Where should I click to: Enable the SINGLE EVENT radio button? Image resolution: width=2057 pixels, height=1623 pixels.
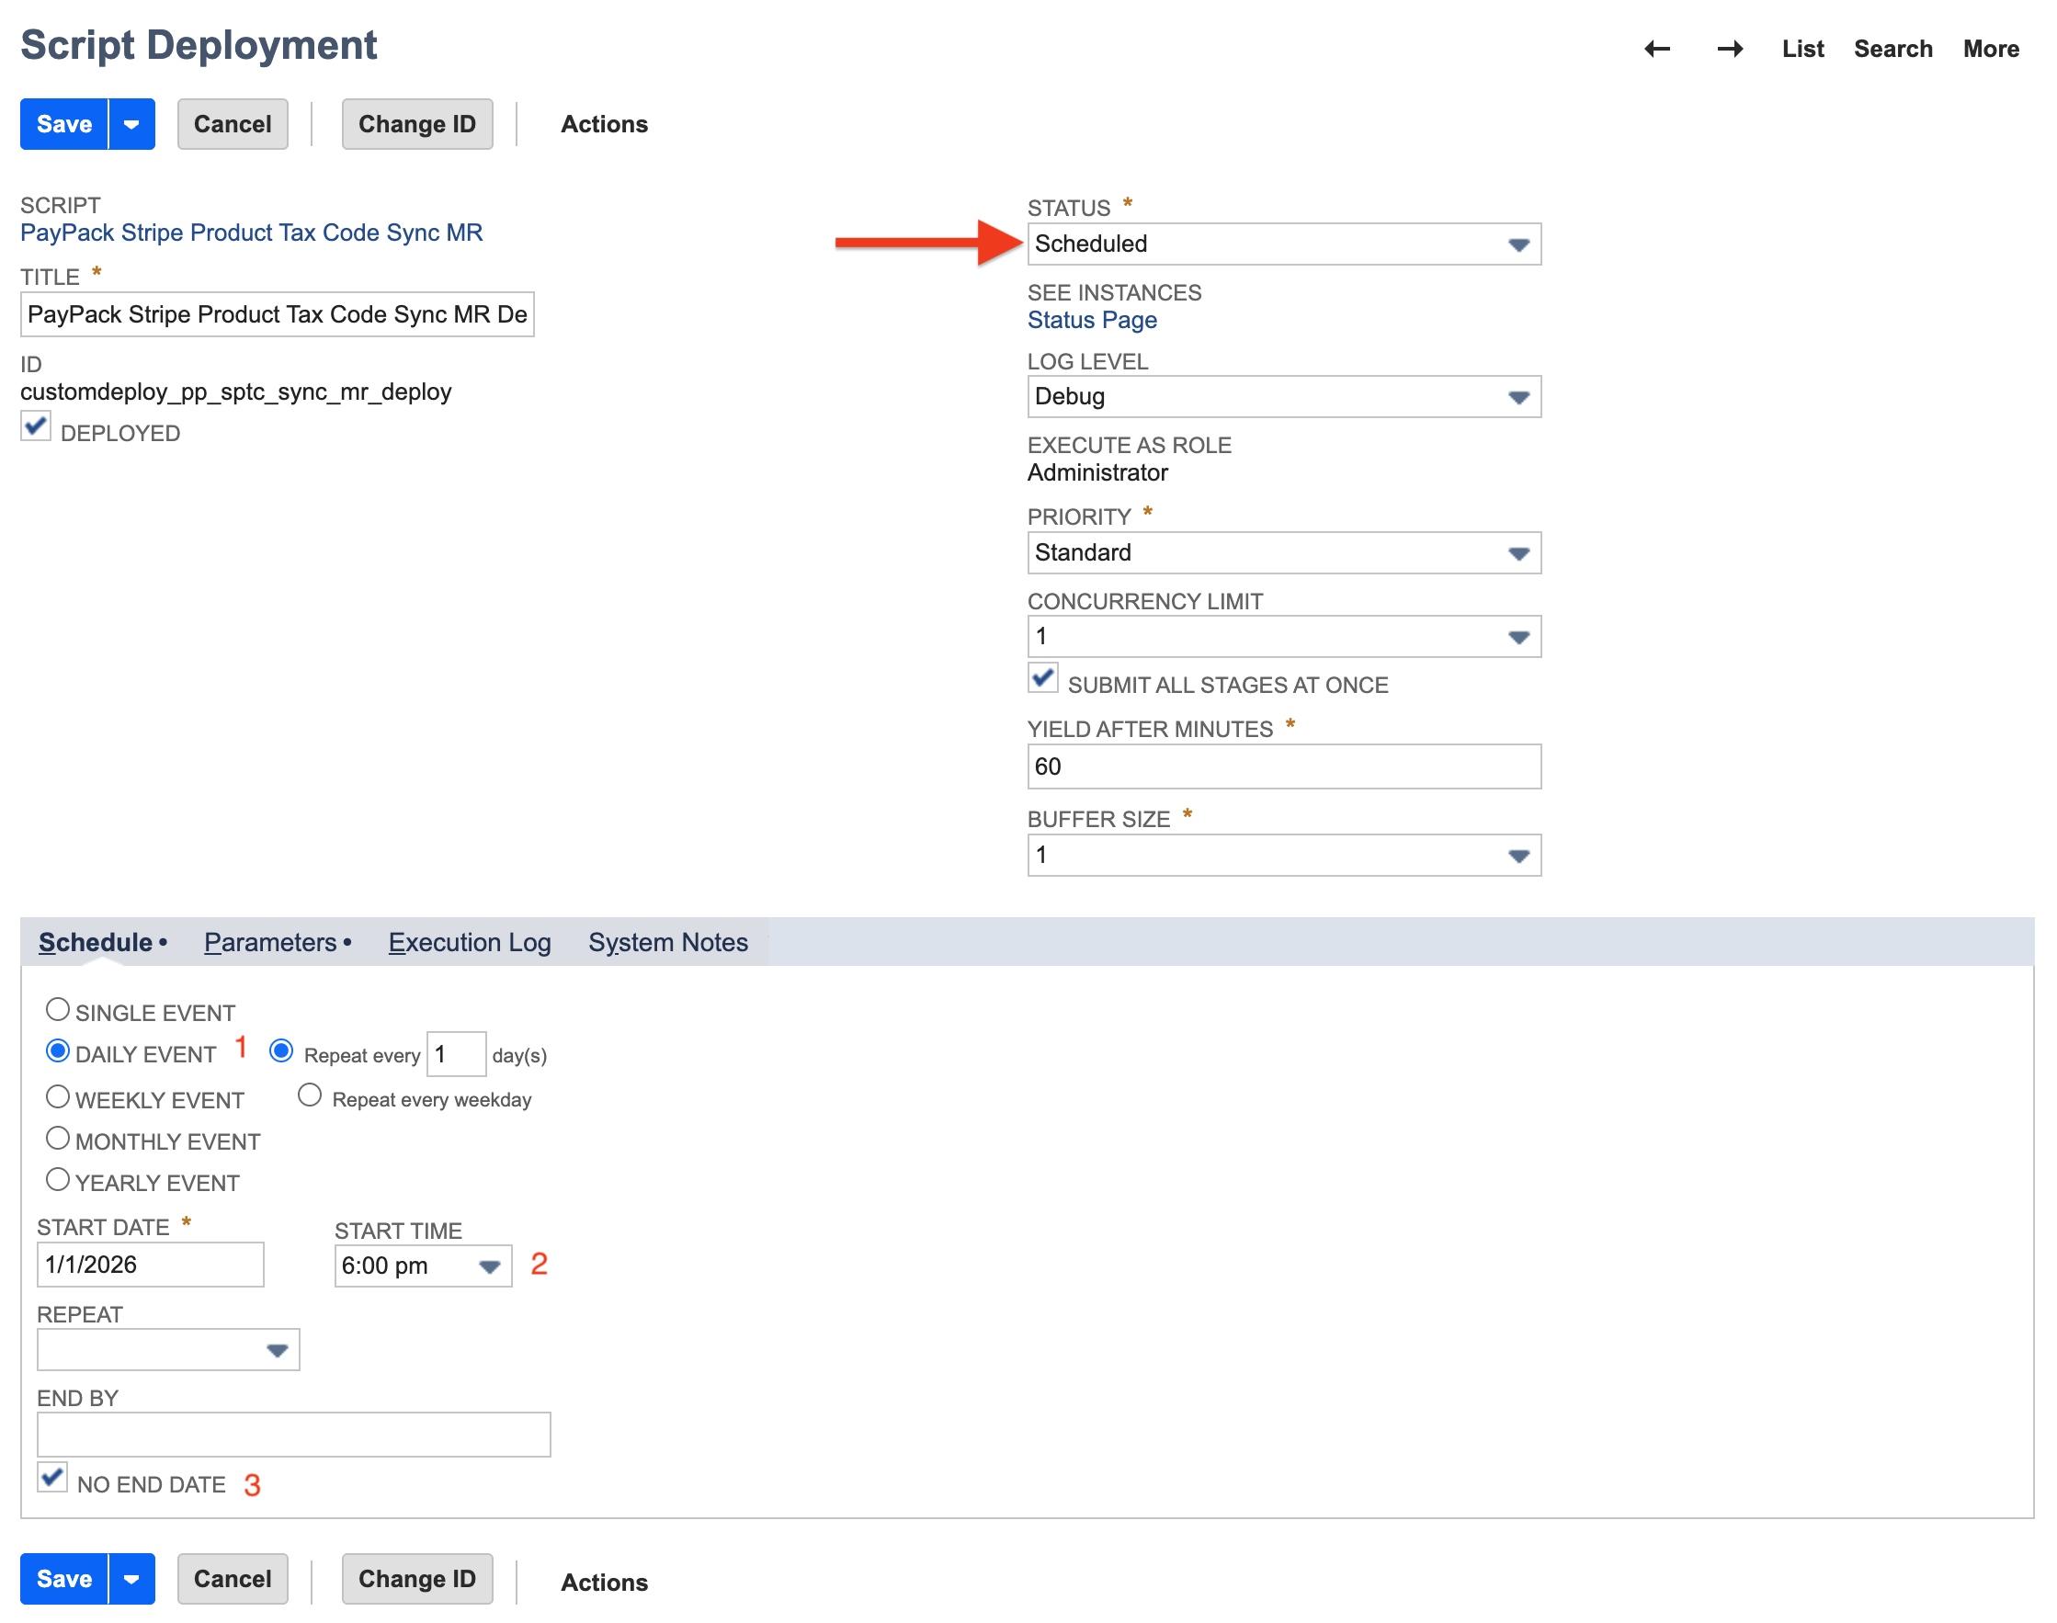point(58,1009)
